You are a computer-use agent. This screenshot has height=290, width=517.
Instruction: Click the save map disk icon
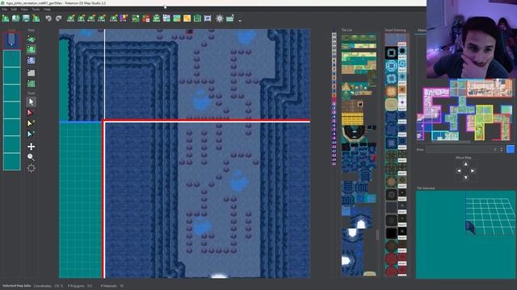tap(26, 19)
